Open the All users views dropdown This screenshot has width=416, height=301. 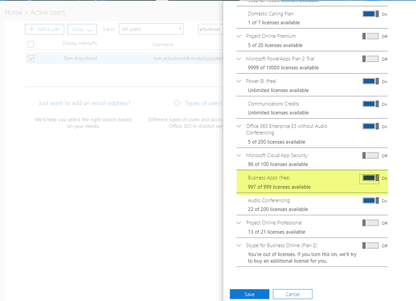point(151,29)
